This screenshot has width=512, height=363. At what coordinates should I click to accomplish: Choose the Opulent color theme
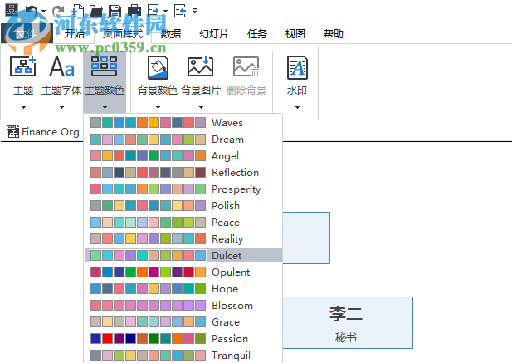[x=183, y=272]
